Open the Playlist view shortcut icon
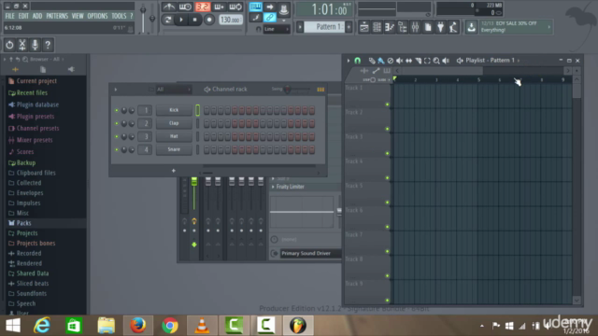Image resolution: width=598 pixels, height=336 pixels. pyautogui.click(x=363, y=27)
